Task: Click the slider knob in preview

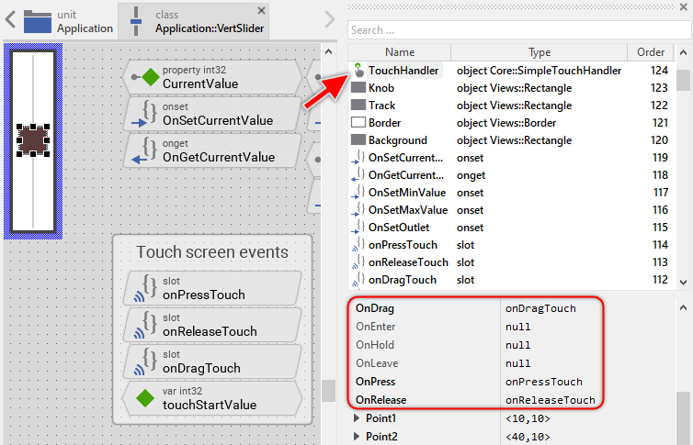Action: click(33, 140)
